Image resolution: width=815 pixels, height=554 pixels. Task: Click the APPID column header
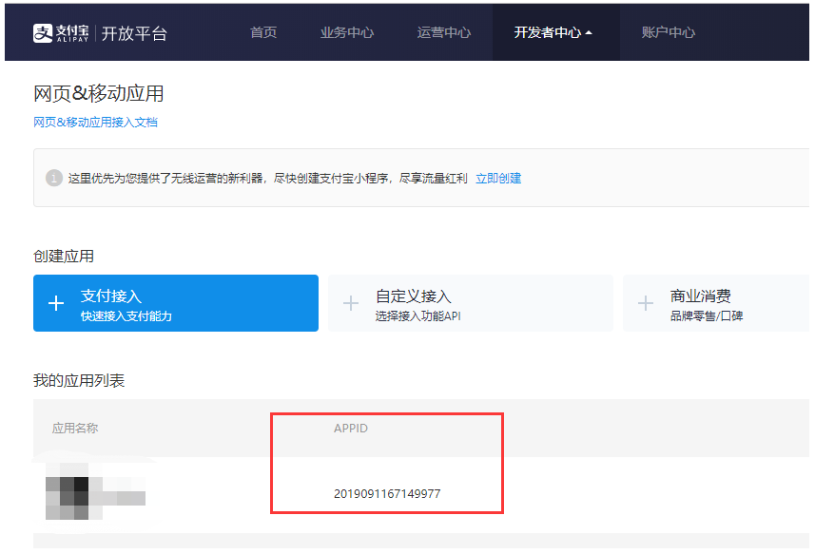[351, 429]
